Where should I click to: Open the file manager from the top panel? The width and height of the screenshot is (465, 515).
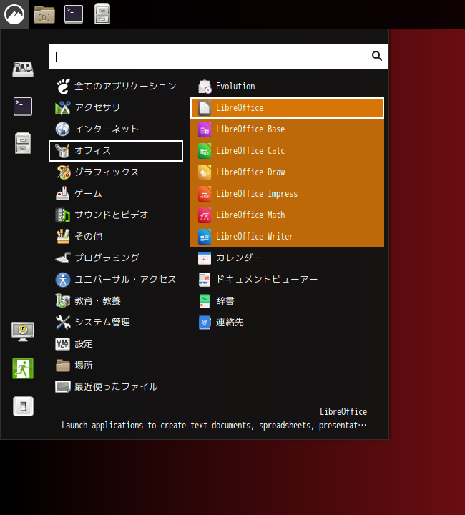(x=44, y=14)
